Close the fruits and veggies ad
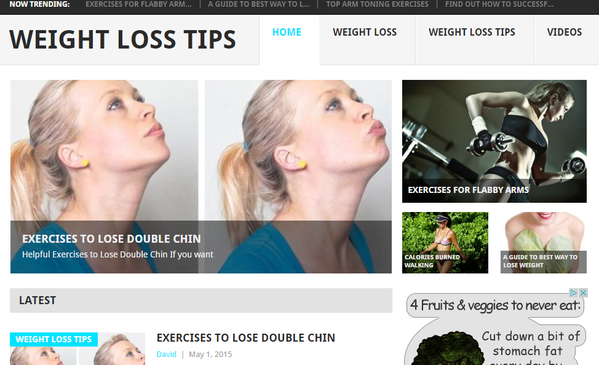599x365 pixels. tap(583, 293)
